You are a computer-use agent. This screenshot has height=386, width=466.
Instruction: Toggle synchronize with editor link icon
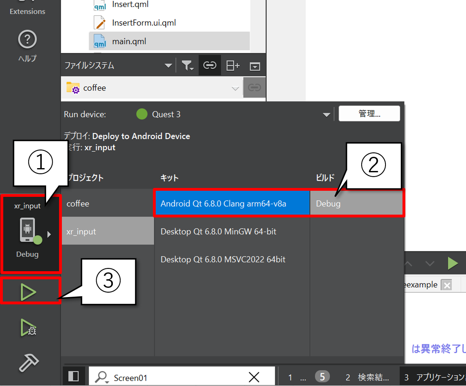point(210,65)
